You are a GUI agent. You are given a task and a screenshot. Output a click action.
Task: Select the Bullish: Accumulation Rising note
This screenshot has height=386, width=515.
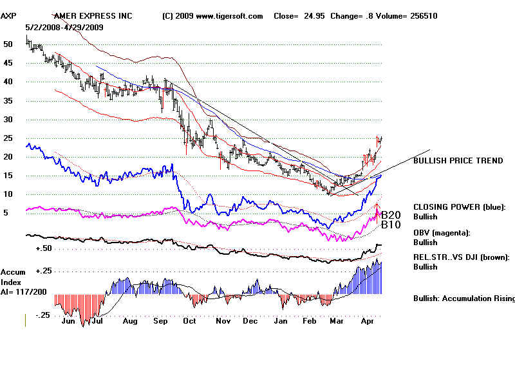pos(464,299)
